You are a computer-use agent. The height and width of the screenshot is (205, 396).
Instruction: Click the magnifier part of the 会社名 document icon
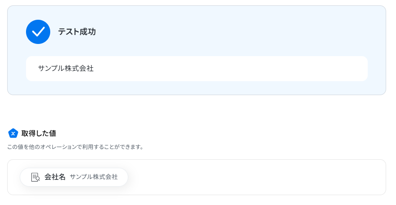[x=38, y=179]
